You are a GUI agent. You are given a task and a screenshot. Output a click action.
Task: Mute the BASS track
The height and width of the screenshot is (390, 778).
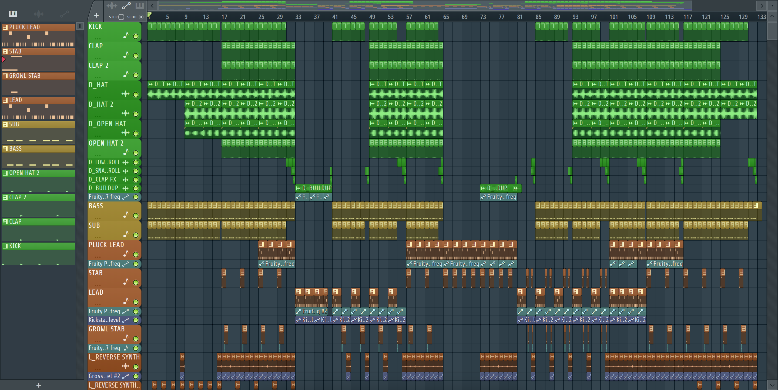(x=136, y=216)
